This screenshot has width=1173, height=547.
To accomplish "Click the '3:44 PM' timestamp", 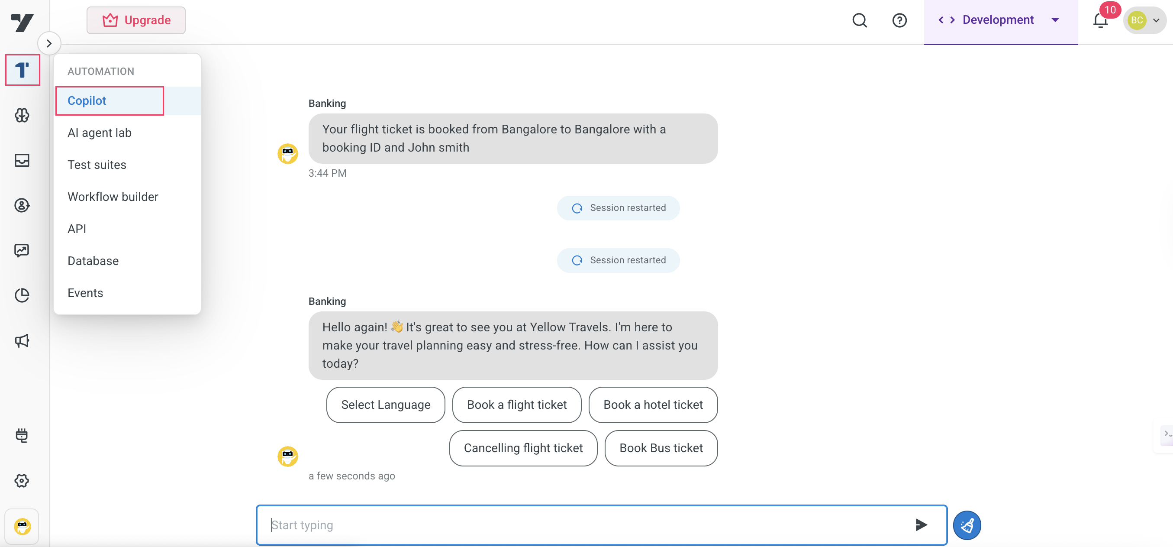I will pos(327,174).
